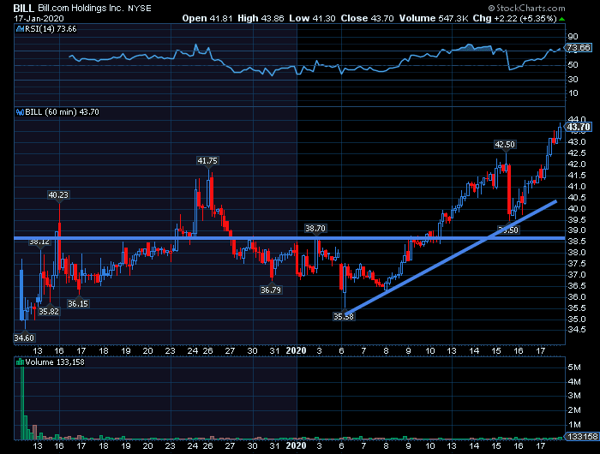Click the 36.15 low price label
This screenshot has width=600, height=454.
tap(78, 304)
